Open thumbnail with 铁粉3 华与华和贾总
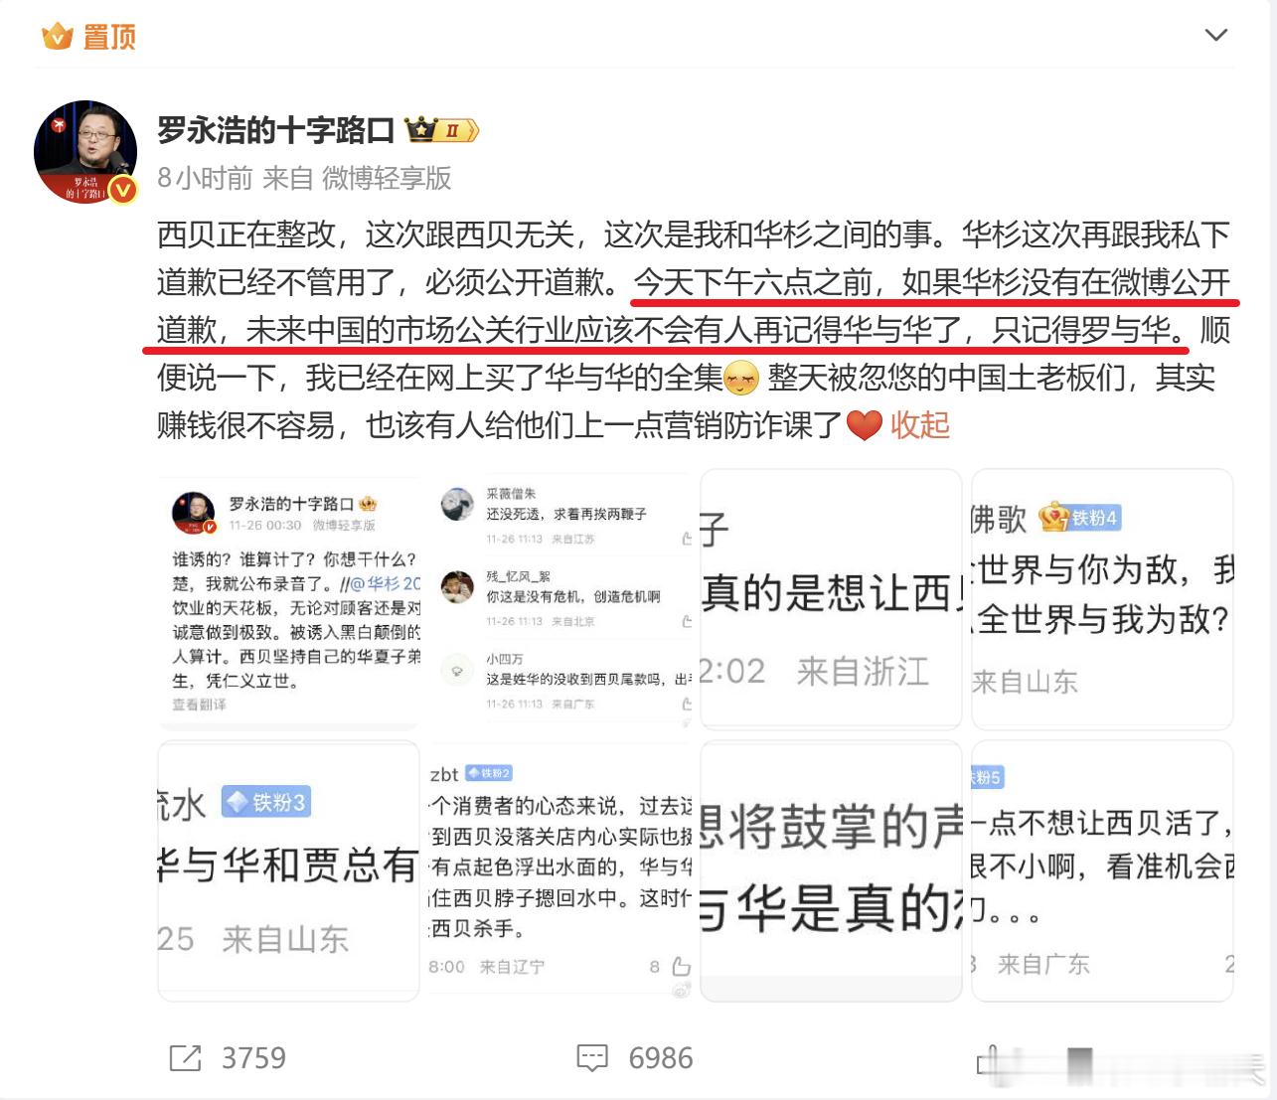 point(288,870)
